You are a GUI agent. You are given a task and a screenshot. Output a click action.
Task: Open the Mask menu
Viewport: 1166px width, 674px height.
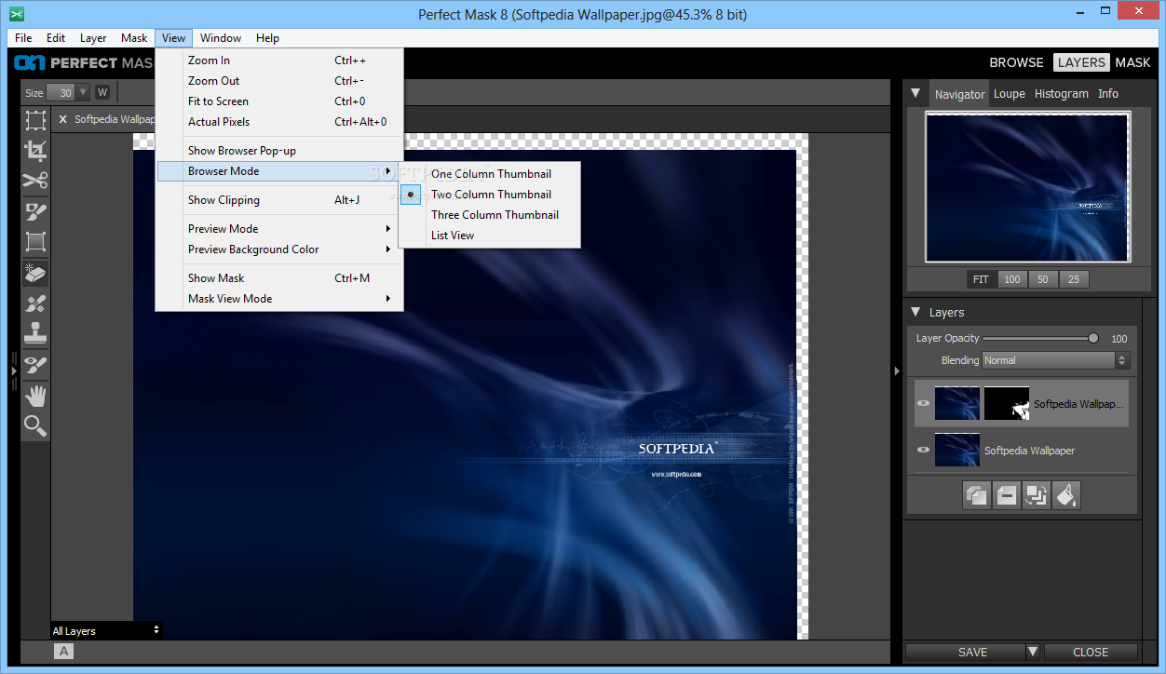click(x=134, y=38)
